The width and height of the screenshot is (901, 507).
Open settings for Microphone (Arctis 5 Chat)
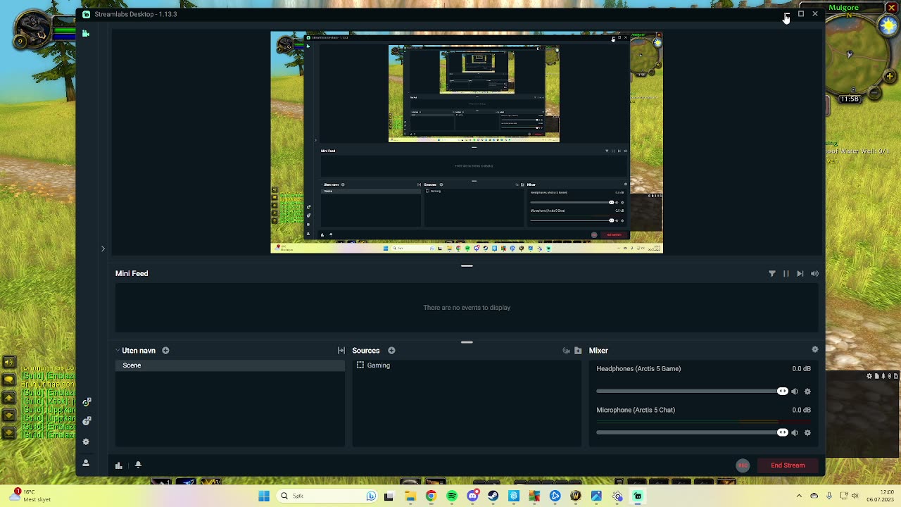click(x=807, y=432)
